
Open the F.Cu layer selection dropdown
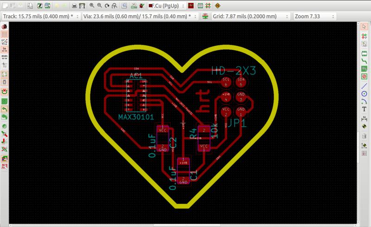tap(166, 6)
